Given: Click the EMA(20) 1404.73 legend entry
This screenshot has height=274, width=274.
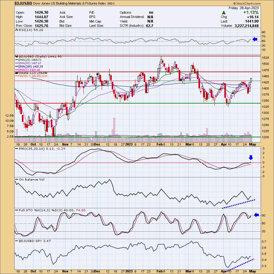Looking at the screenshot, I should (x=28, y=60).
